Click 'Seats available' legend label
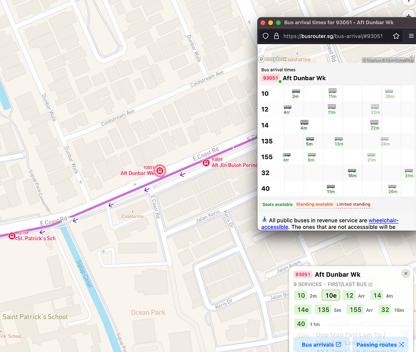 pos(277,204)
